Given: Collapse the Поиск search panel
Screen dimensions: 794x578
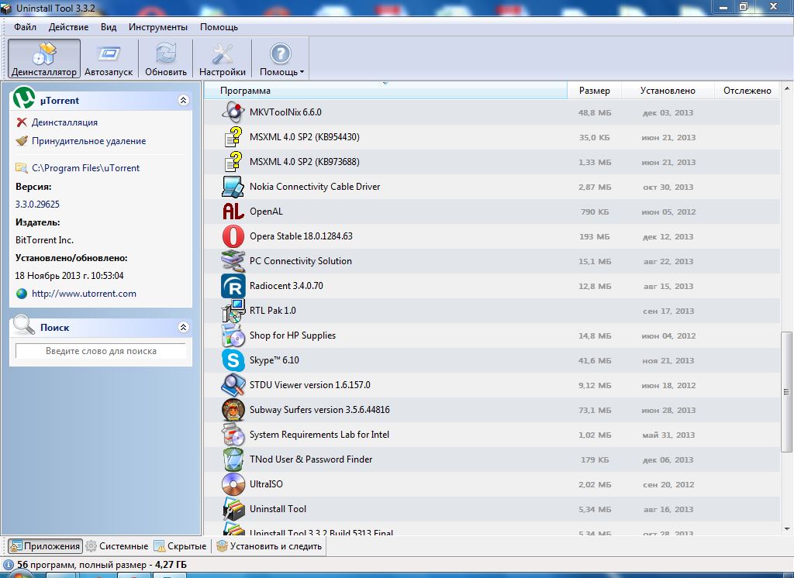Looking at the screenshot, I should [x=183, y=328].
